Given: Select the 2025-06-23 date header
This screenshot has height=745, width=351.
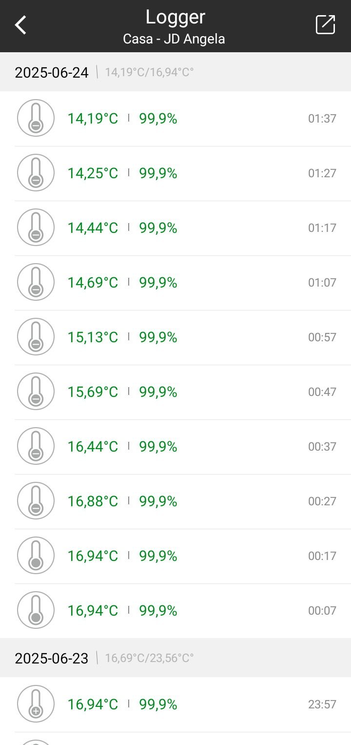Looking at the screenshot, I should 52,658.
